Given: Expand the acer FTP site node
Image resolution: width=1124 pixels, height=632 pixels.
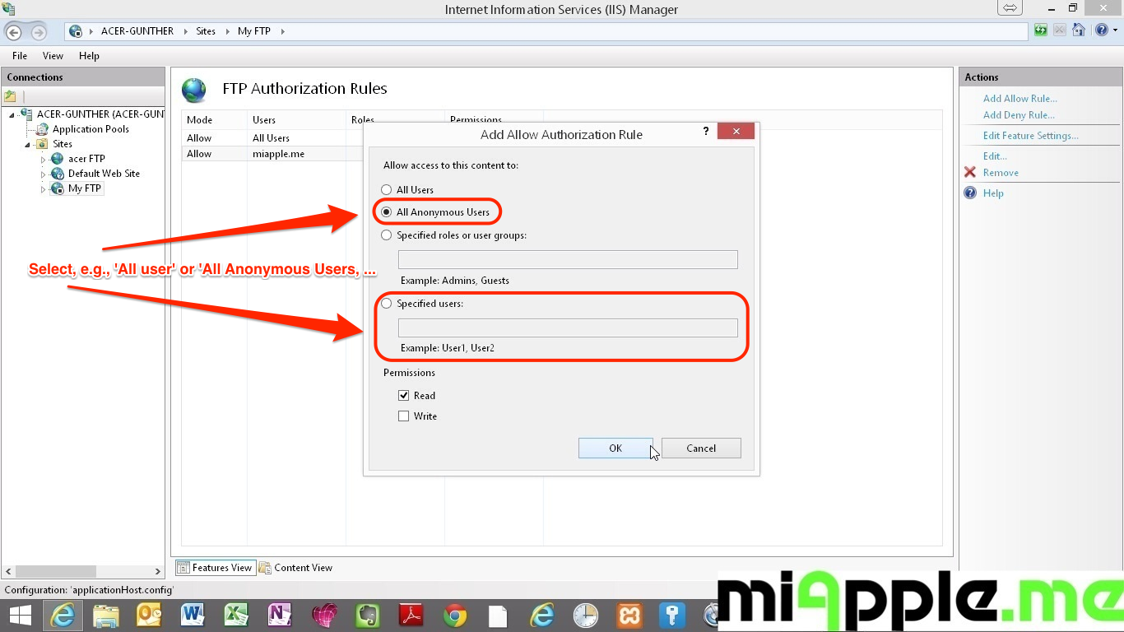Looking at the screenshot, I should (x=44, y=159).
